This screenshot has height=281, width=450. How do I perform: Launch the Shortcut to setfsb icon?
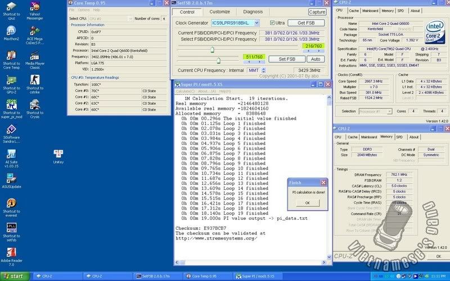(11, 233)
